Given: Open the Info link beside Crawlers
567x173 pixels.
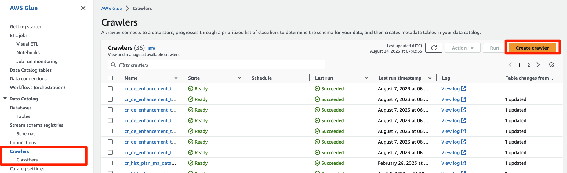Looking at the screenshot, I should pyautogui.click(x=151, y=48).
